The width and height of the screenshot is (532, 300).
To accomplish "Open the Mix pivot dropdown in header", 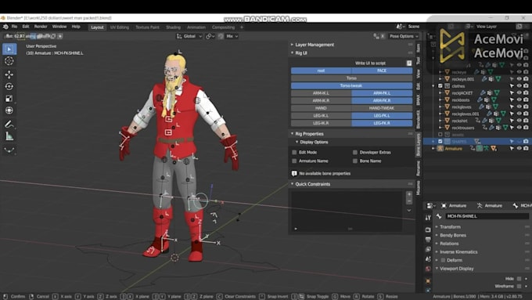I will (232, 36).
